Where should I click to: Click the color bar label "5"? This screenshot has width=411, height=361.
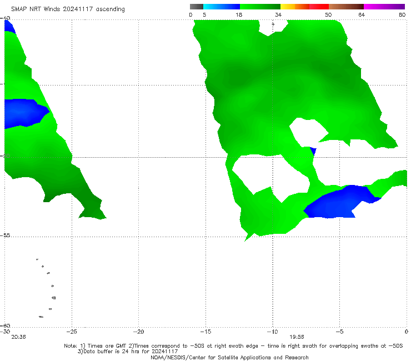pyautogui.click(x=204, y=15)
